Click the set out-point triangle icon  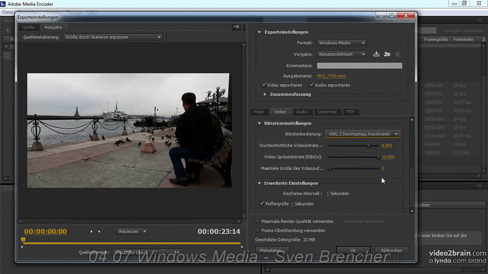pos(99,231)
